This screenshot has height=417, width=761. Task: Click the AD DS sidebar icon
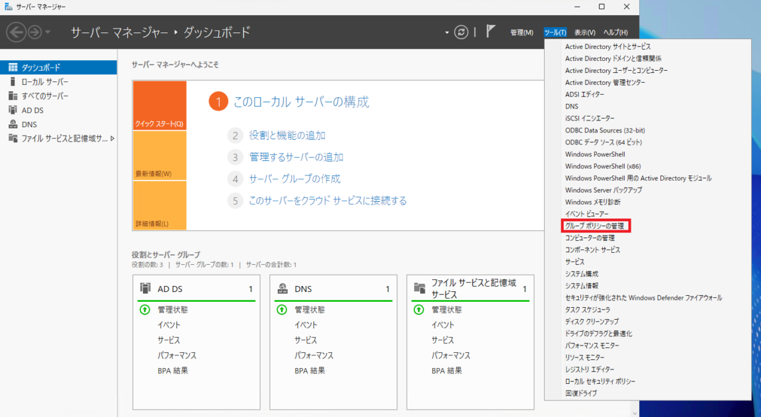[x=13, y=110]
